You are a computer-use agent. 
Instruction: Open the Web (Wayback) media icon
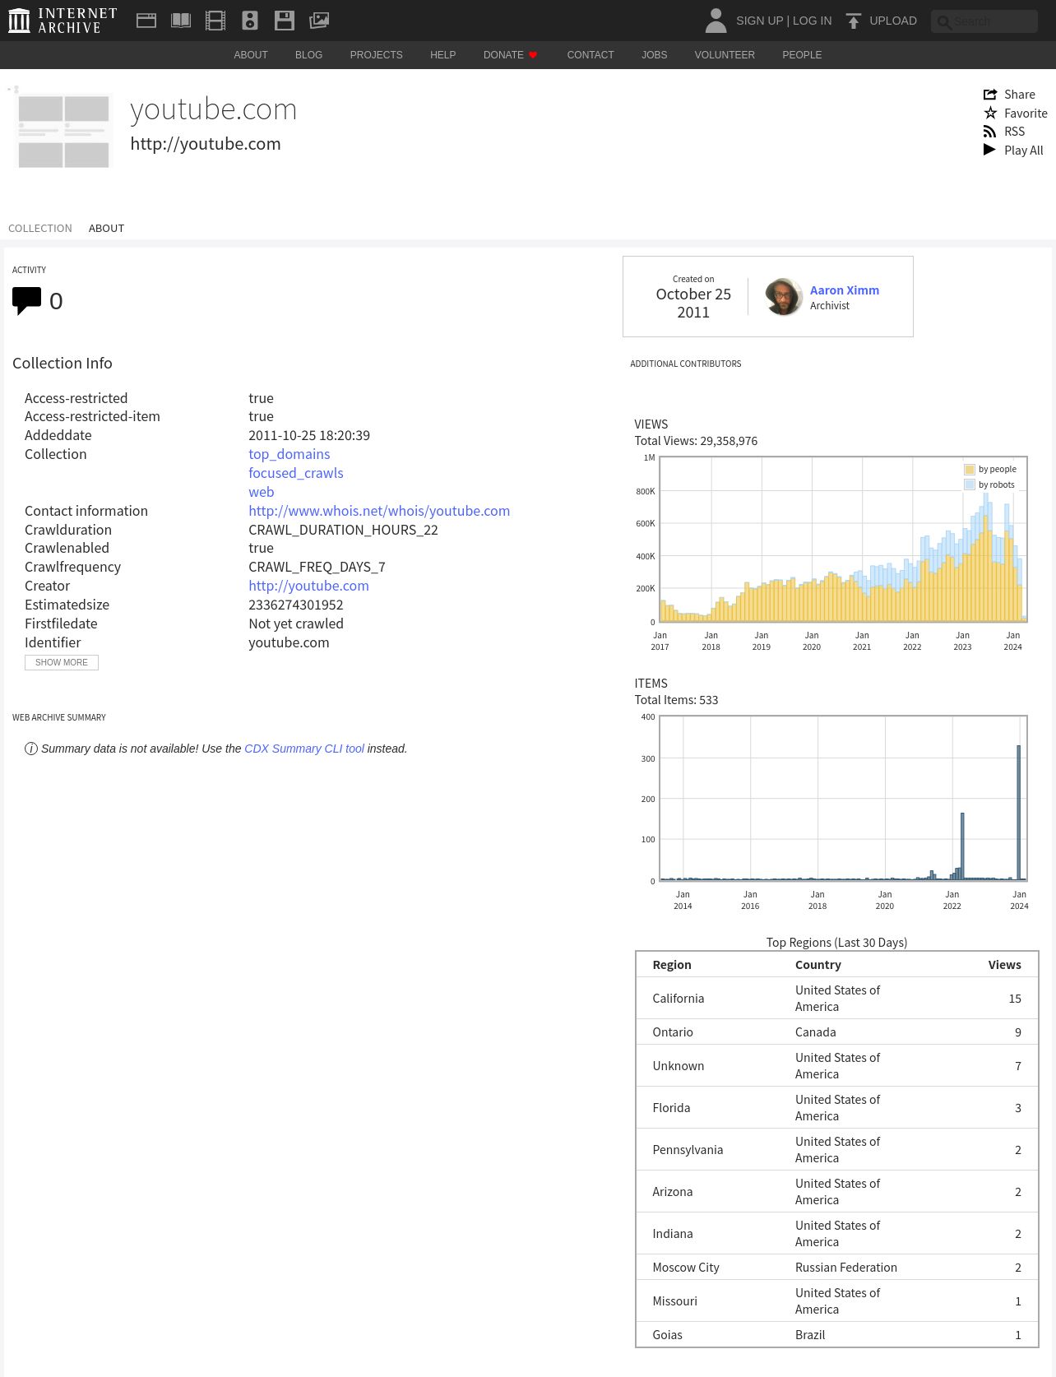146,21
